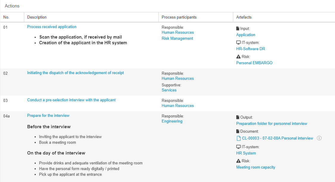
Task: Open the Services supportive participant link
Action: [x=169, y=90]
